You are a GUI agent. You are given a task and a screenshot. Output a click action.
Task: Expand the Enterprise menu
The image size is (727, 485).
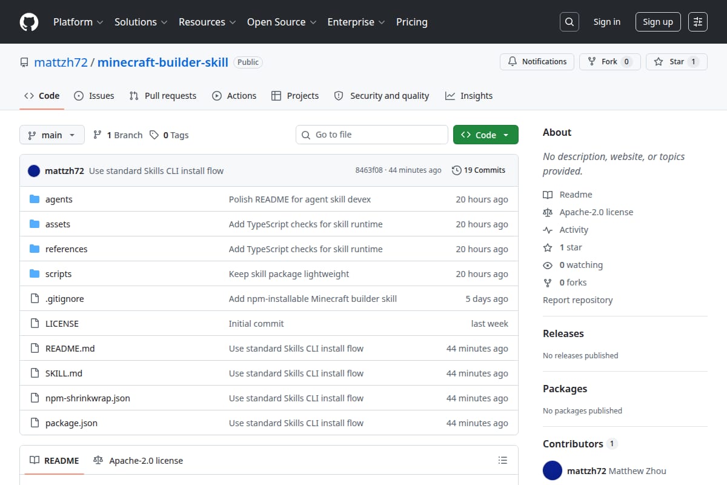[356, 22]
